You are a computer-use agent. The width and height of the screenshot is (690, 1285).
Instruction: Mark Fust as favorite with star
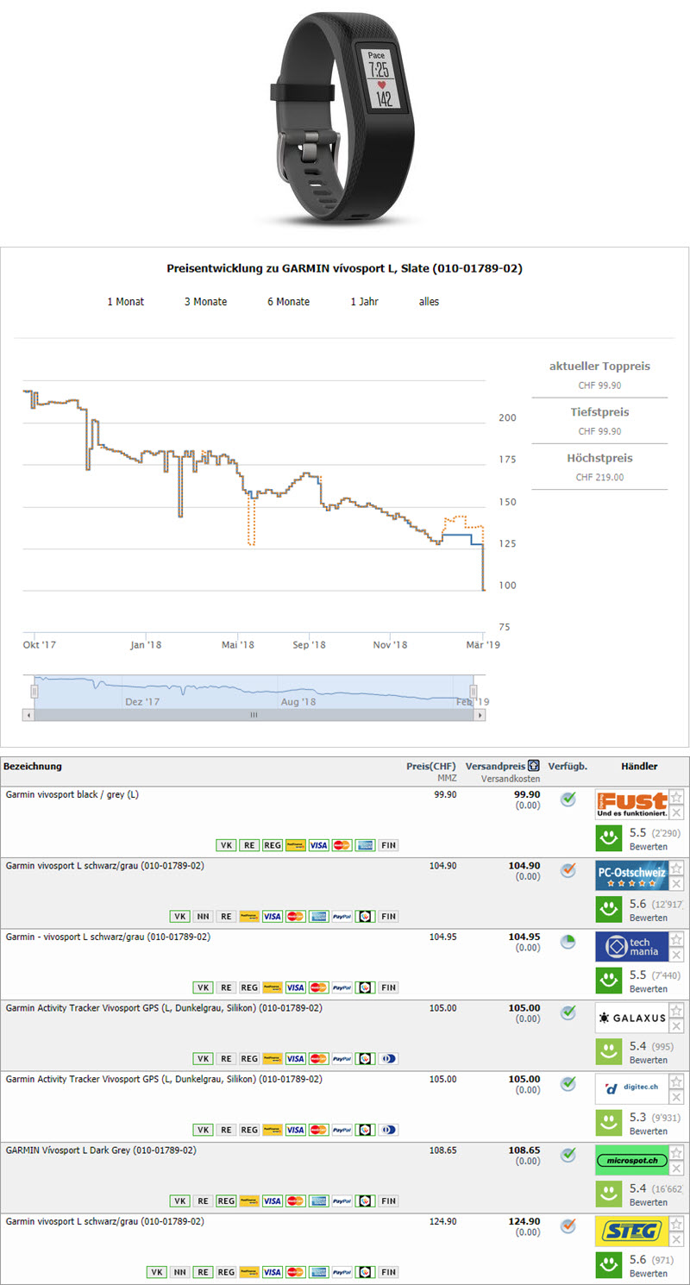tap(677, 797)
